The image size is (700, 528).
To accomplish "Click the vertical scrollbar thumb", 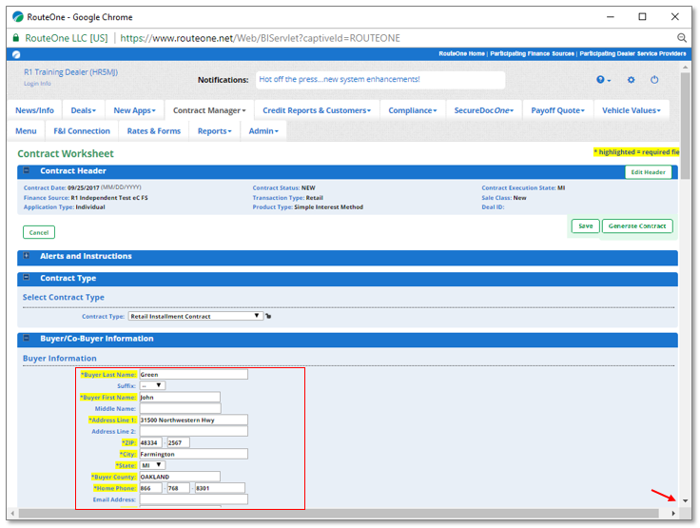I will coord(685,126).
